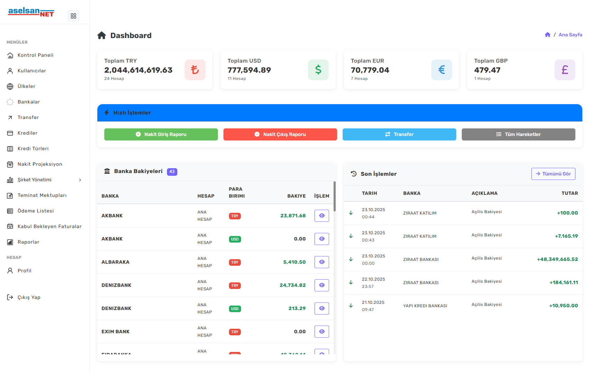Click the Bankalar sidebar icon
Image resolution: width=592 pixels, height=372 pixels.
tap(10, 102)
